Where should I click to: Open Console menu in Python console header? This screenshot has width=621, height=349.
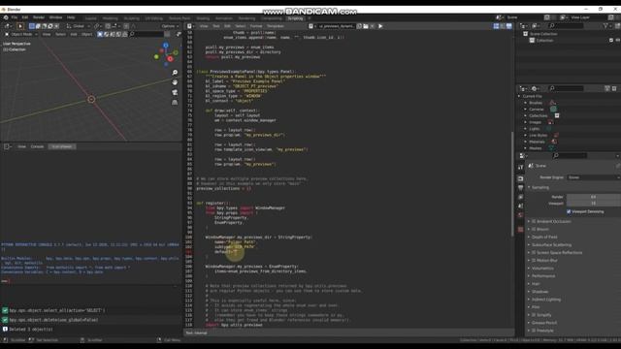tap(37, 146)
